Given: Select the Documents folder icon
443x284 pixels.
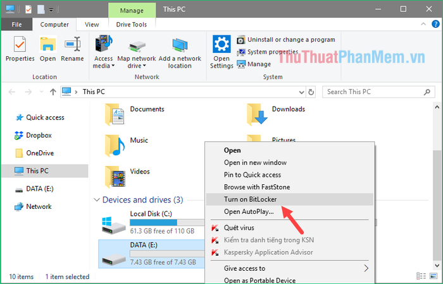Looking at the screenshot, I should [x=115, y=114].
